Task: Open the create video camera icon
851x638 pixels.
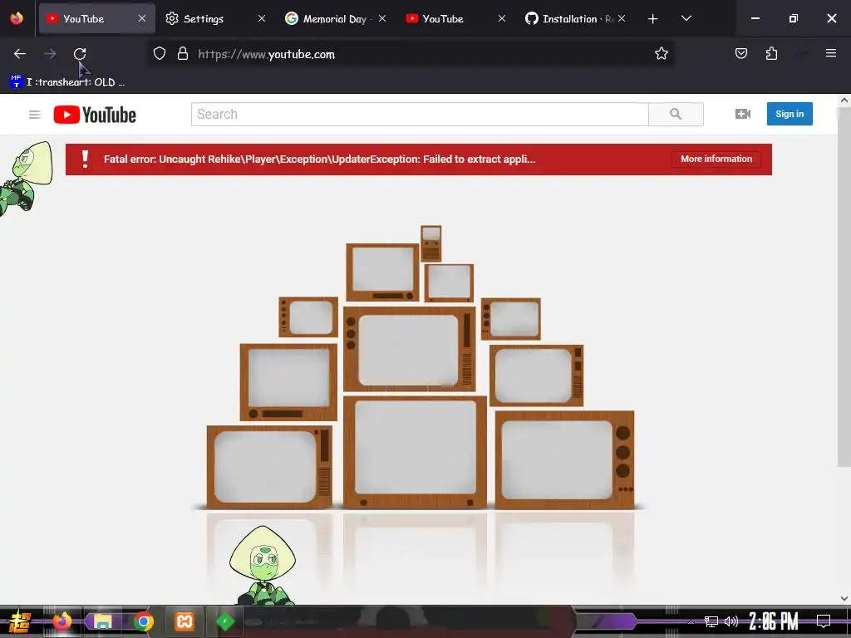Action: (743, 114)
